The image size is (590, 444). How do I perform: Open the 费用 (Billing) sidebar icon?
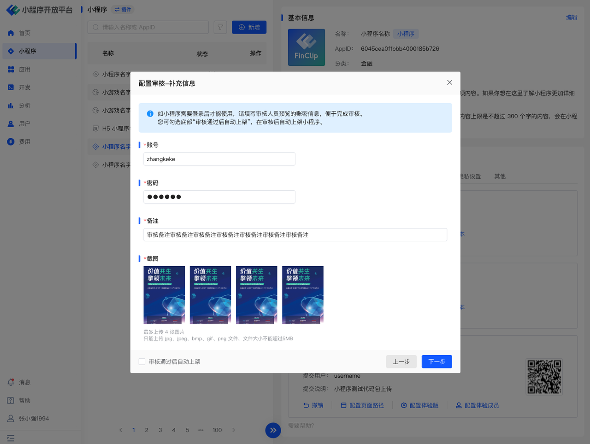coord(11,142)
